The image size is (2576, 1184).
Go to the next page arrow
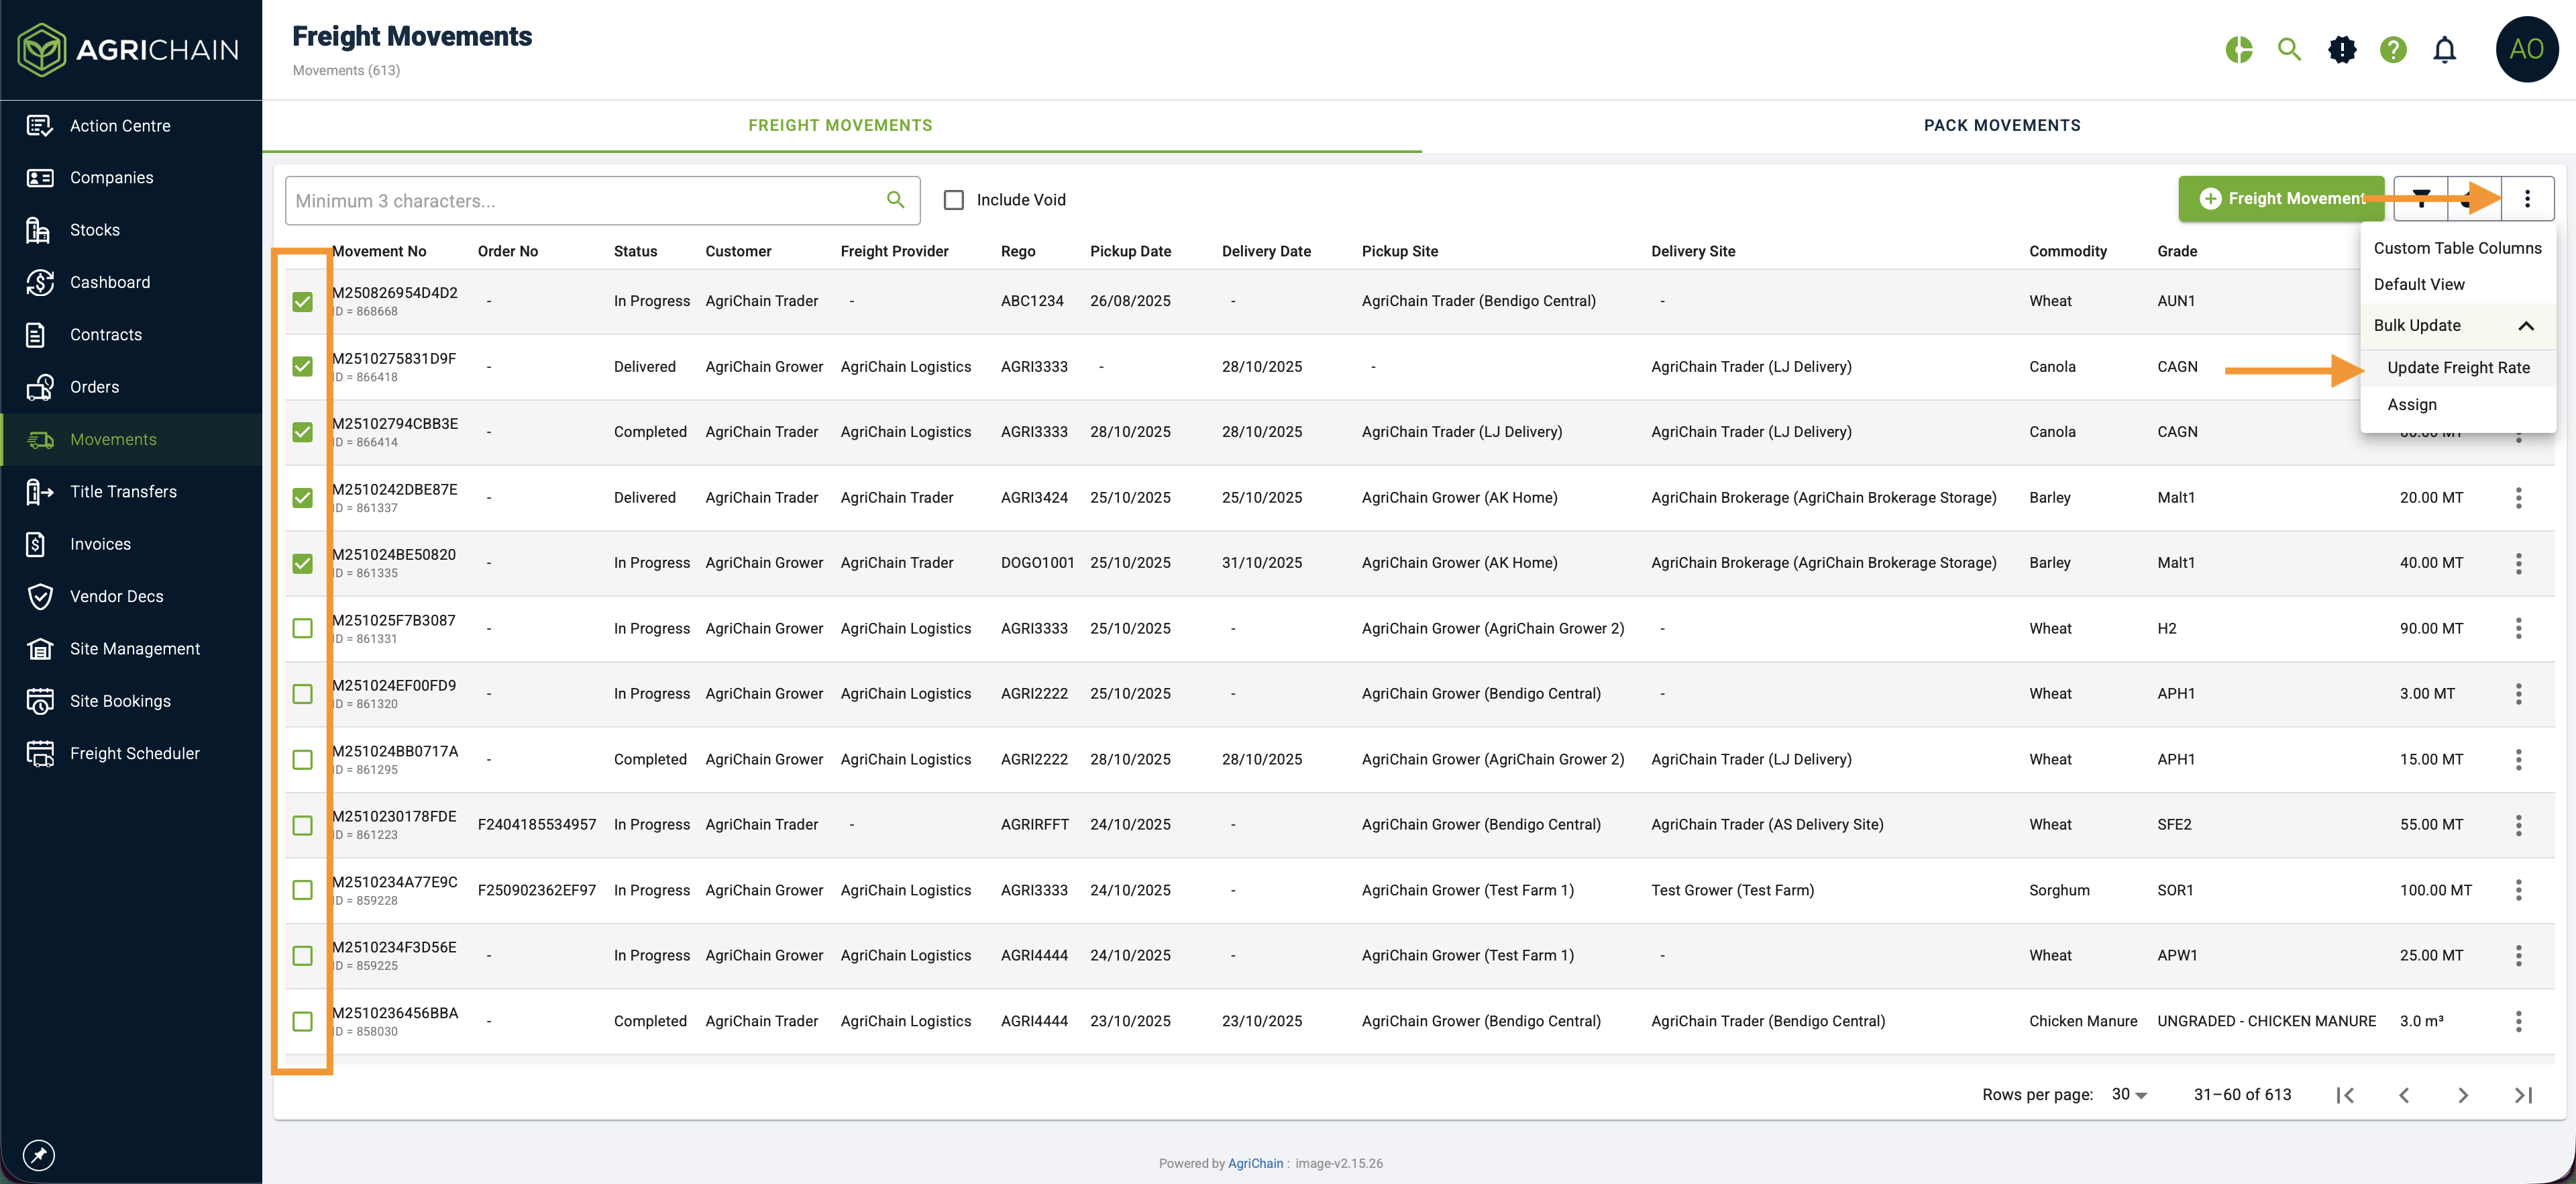coord(2462,1095)
